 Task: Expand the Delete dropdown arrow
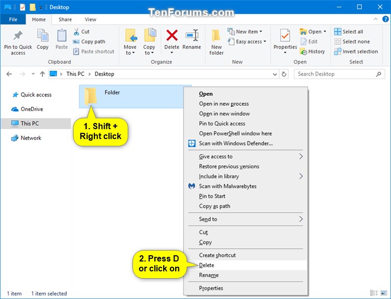pos(172,53)
